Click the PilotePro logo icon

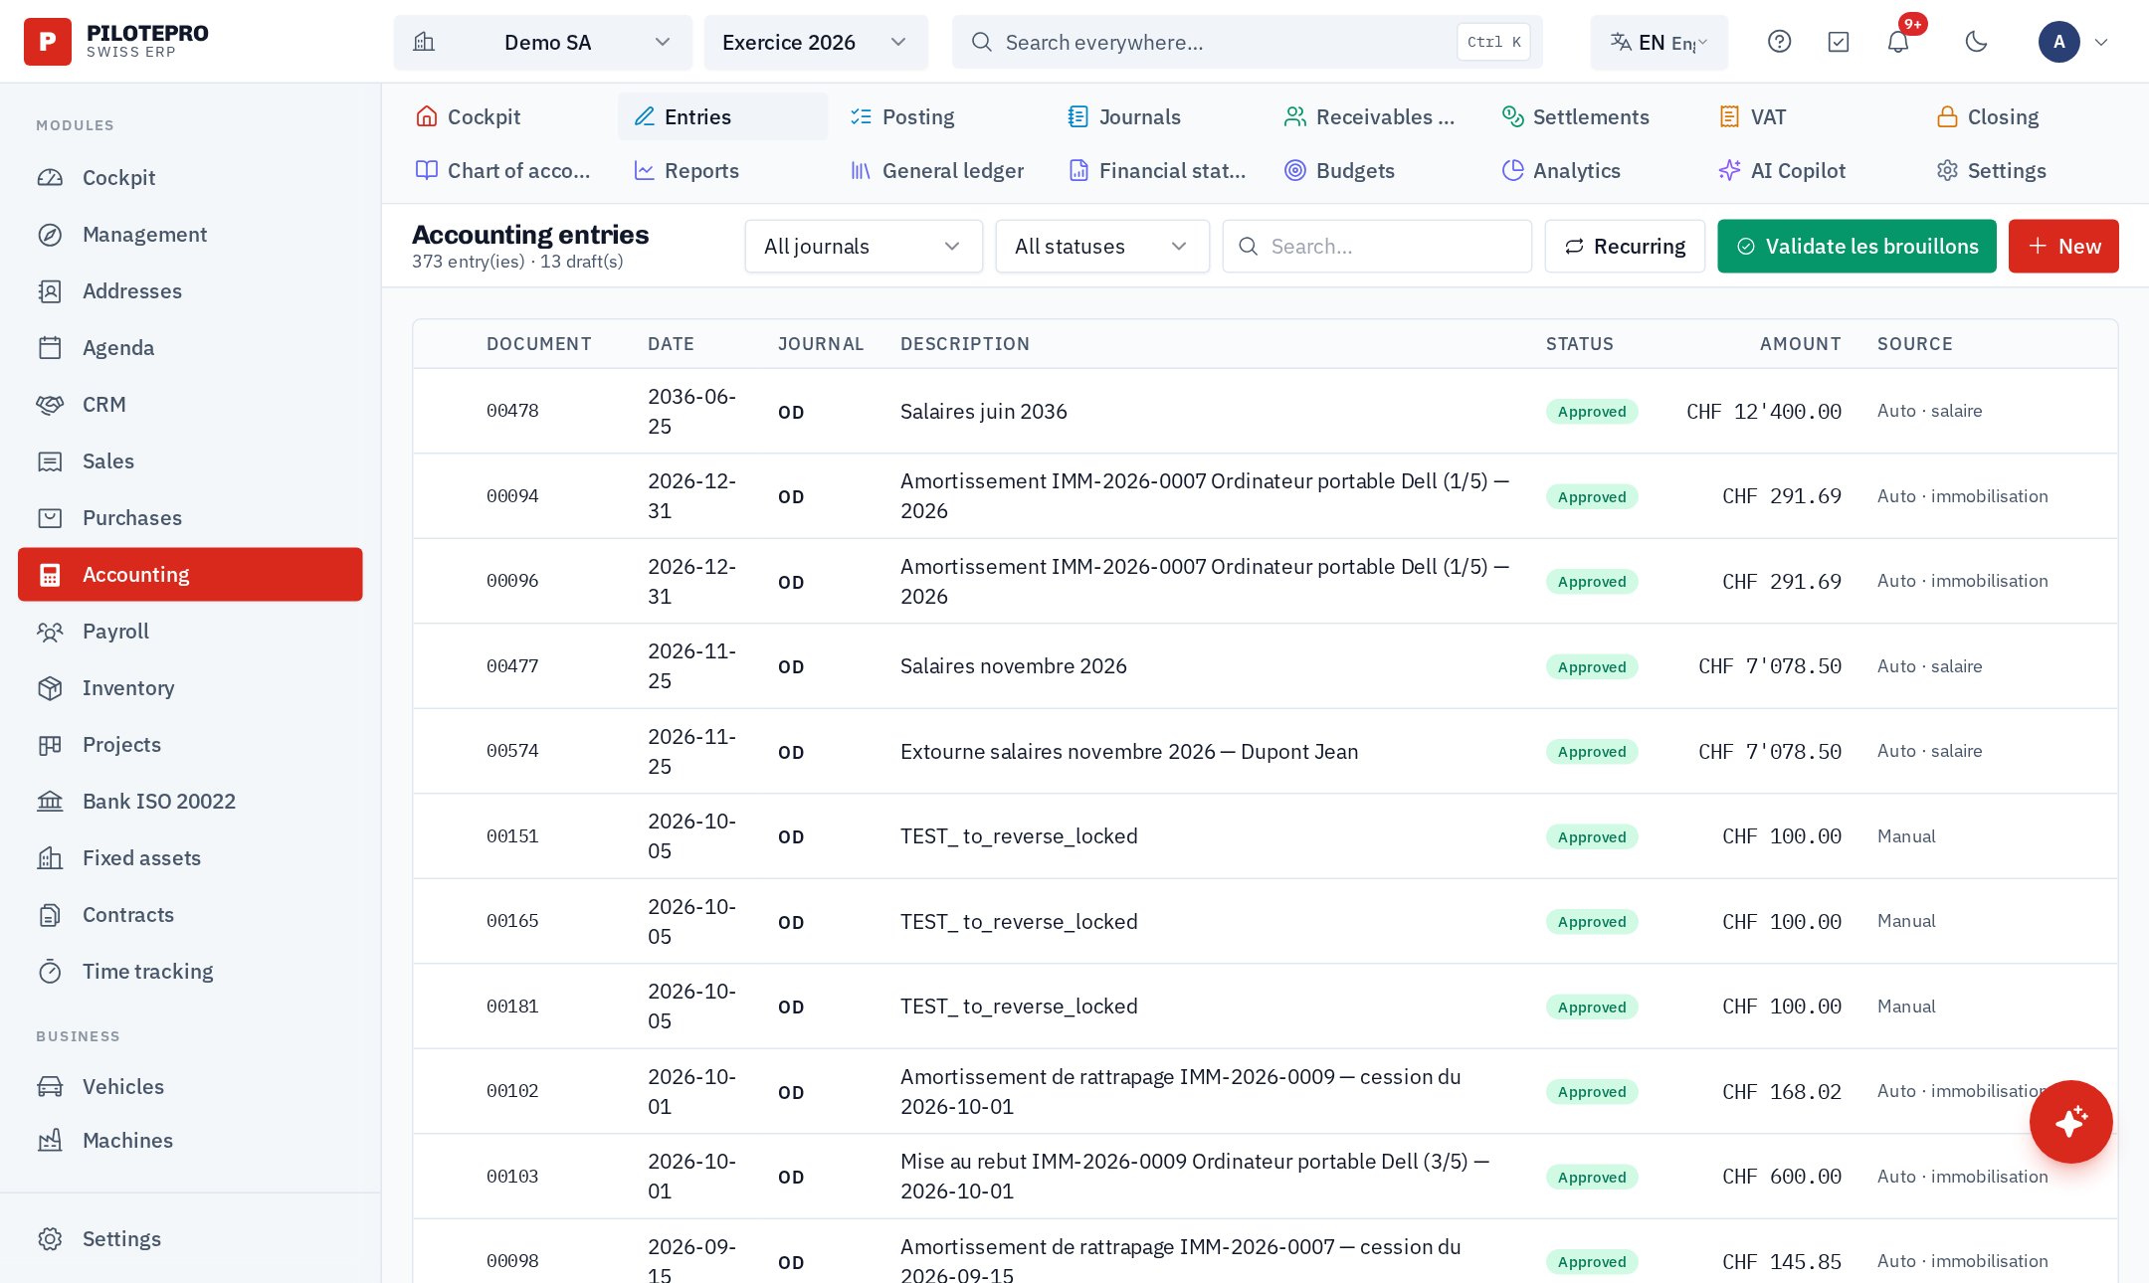point(47,42)
